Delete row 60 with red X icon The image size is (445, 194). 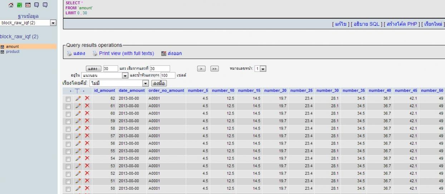pos(87,113)
